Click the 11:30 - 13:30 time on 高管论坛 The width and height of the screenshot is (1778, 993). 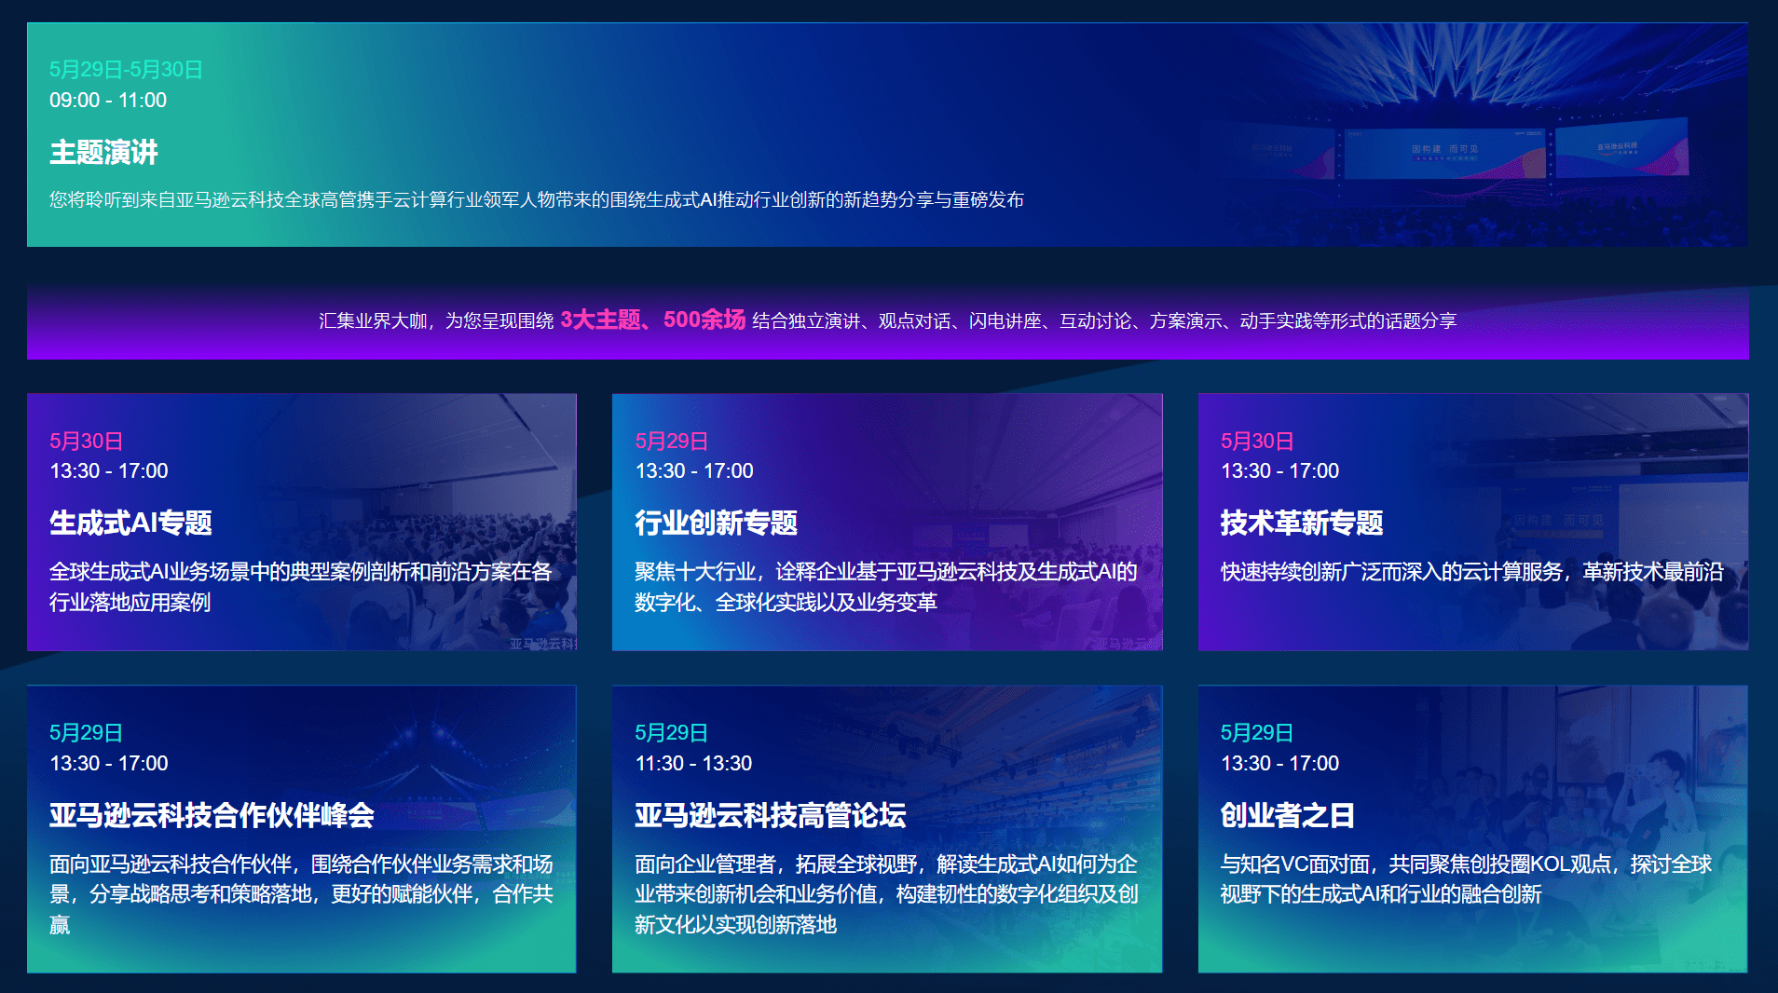693,763
